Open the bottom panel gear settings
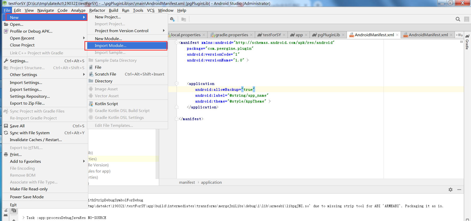471x221 pixels. coord(451,190)
